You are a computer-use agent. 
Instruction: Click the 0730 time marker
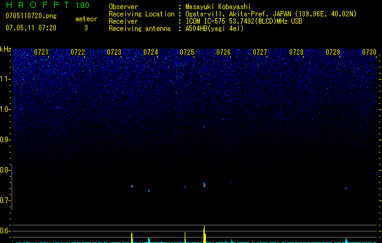pyautogui.click(x=369, y=52)
